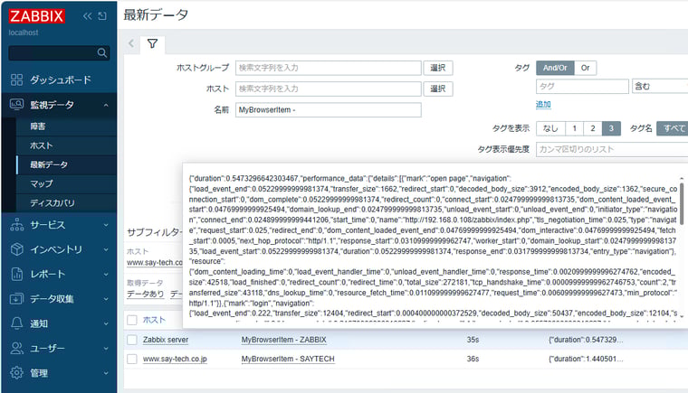Image resolution: width=688 pixels, height=393 pixels.
Task: Click the ホスト search field
Action: click(329, 89)
